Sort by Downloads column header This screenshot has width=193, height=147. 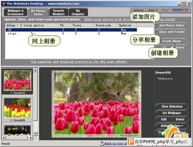point(105,25)
